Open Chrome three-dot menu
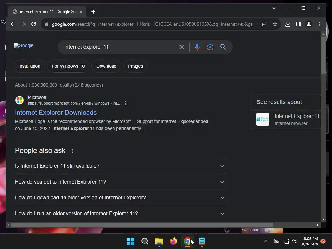This screenshot has height=249, width=332. click(x=319, y=24)
